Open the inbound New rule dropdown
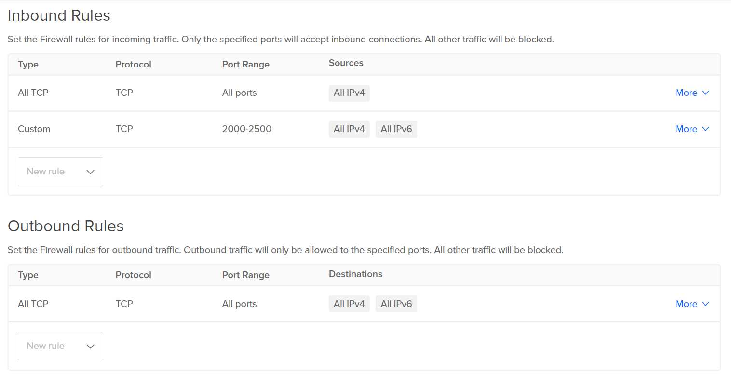 [60, 172]
